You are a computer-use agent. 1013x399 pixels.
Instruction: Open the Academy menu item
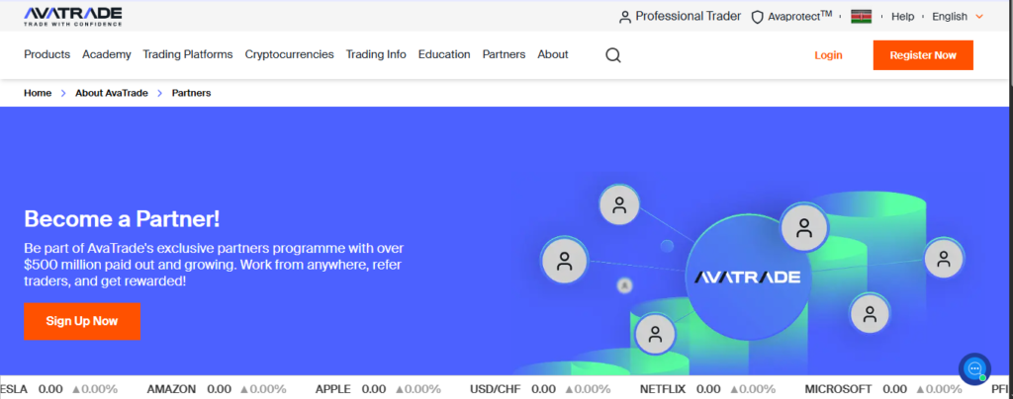(x=106, y=54)
